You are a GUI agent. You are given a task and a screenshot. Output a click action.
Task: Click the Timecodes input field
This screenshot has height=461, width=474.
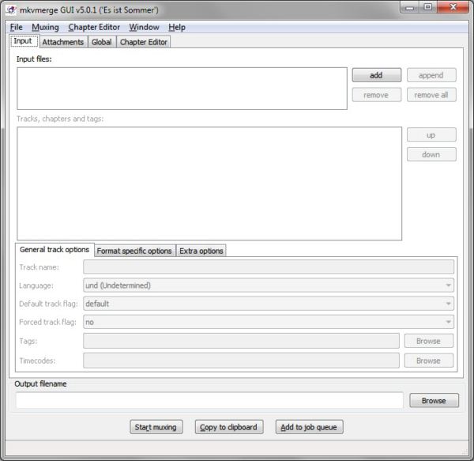coord(241,361)
